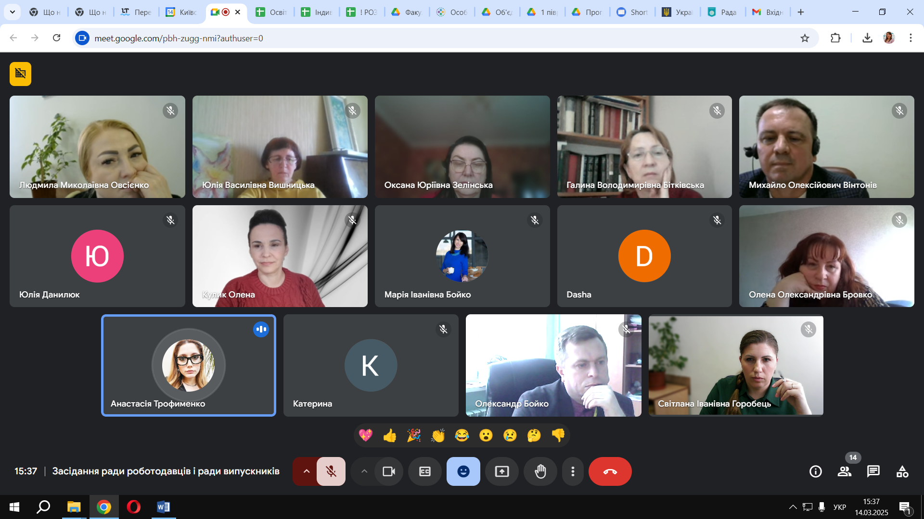The height and width of the screenshot is (519, 924).
Task: Turn on the camera
Action: coord(388,471)
